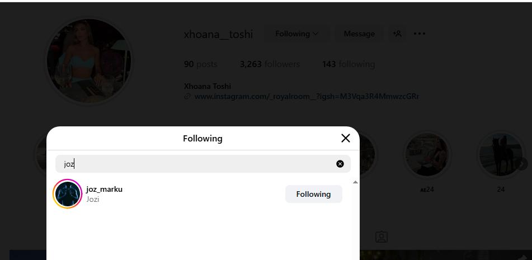Expand the Following dropdown on the profile
Image resolution: width=532 pixels, height=260 pixels.
coord(296,34)
